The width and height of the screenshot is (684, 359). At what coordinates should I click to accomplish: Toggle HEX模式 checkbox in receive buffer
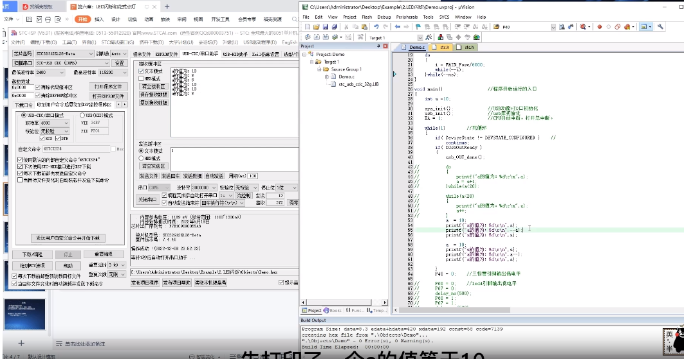(141, 78)
